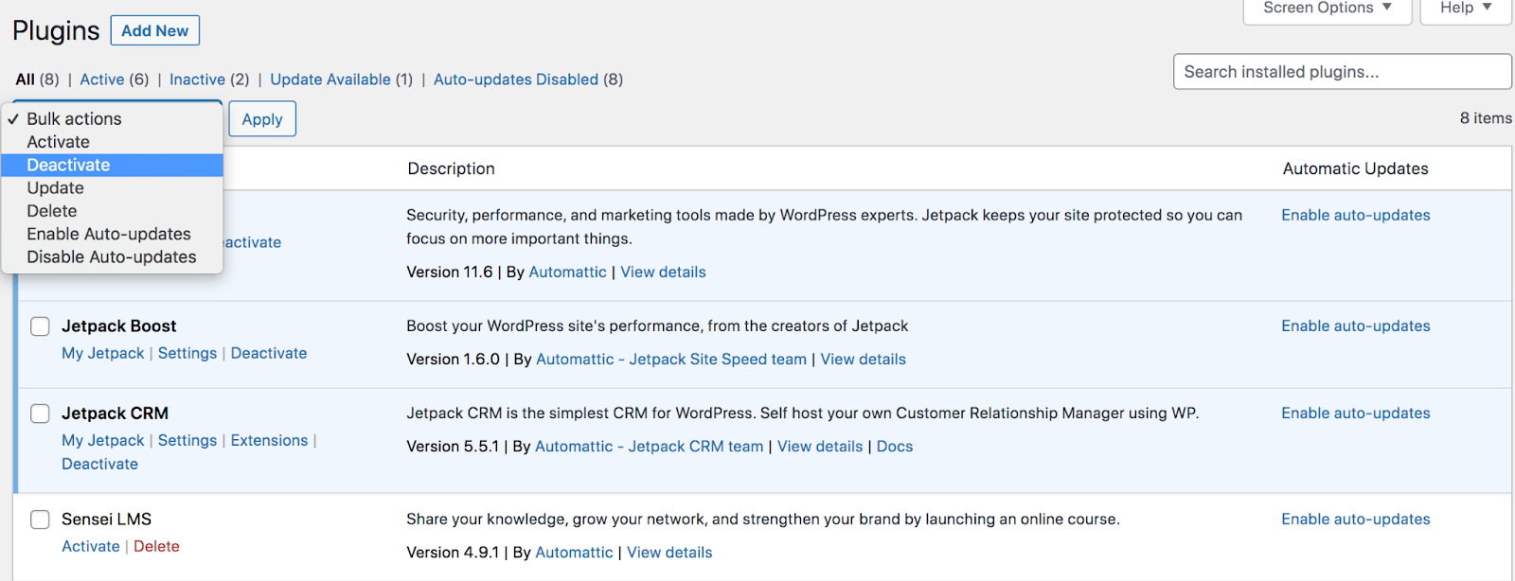Focus the Search installed plugins field
1515x581 pixels.
pyautogui.click(x=1342, y=72)
